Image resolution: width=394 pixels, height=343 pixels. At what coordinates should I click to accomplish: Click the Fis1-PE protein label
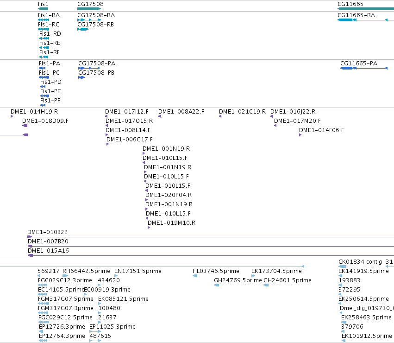pos(50,91)
